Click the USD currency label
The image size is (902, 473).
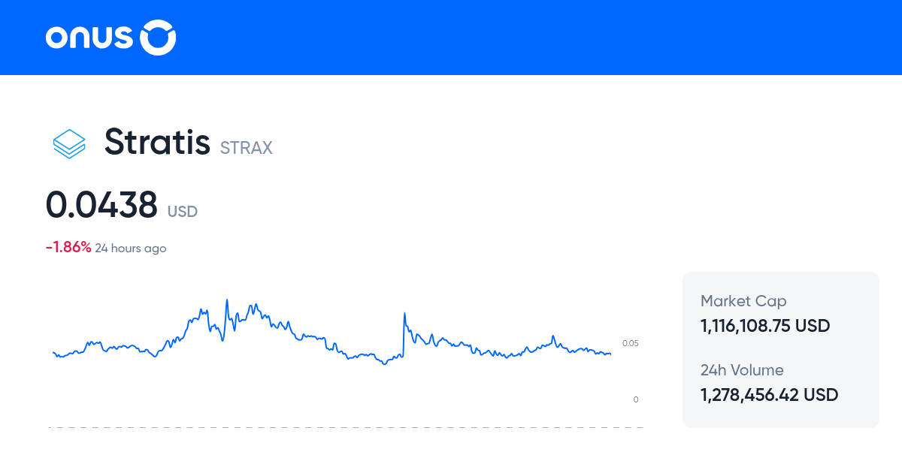pyautogui.click(x=182, y=212)
